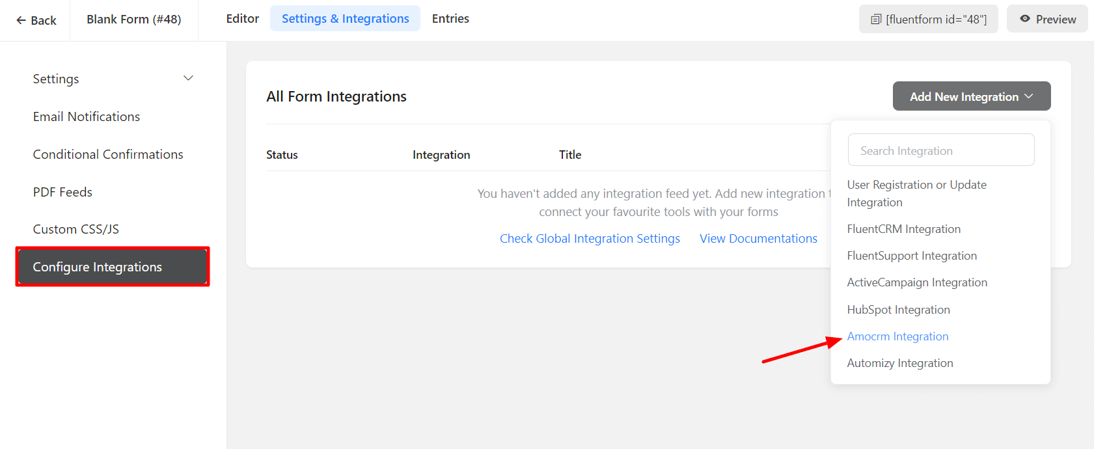Type in the Search Integration field

(940, 150)
